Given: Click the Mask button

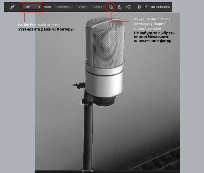Looking at the screenshot, I should coord(82,7).
